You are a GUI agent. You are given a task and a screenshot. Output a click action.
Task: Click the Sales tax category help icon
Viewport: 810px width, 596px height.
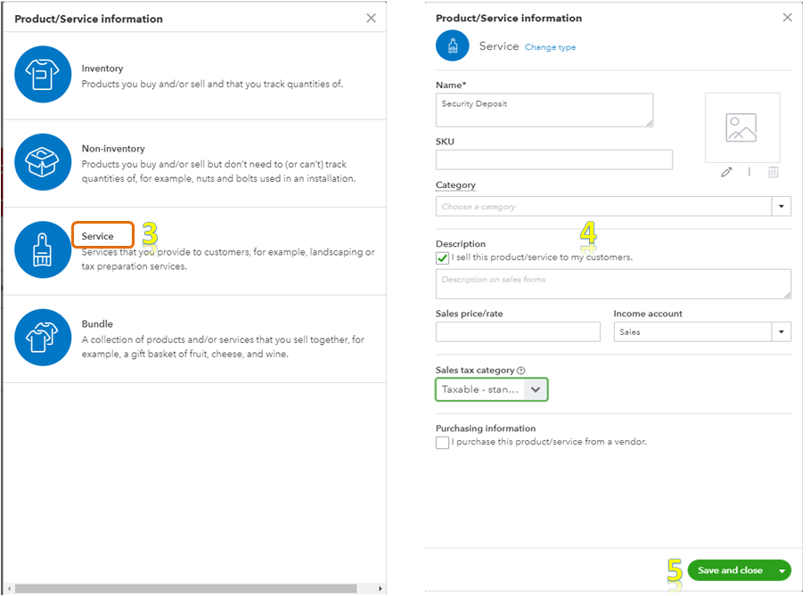(x=521, y=371)
